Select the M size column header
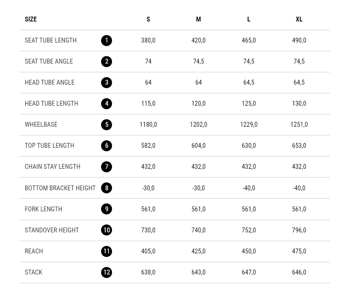 click(x=199, y=19)
